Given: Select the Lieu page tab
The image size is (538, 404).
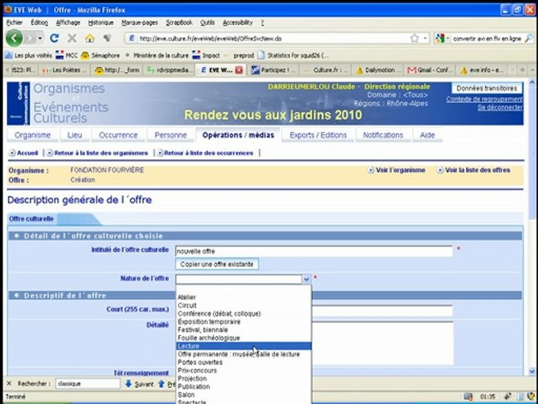Looking at the screenshot, I should click(x=75, y=135).
